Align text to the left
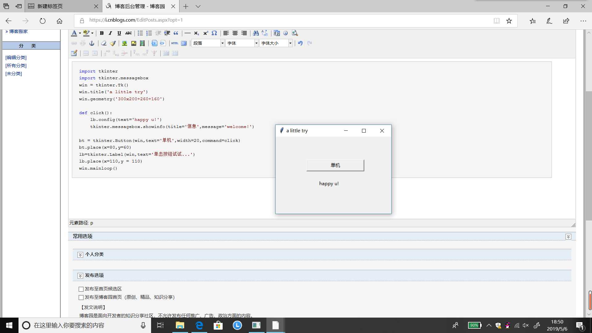This screenshot has width=592, height=333. (226, 33)
